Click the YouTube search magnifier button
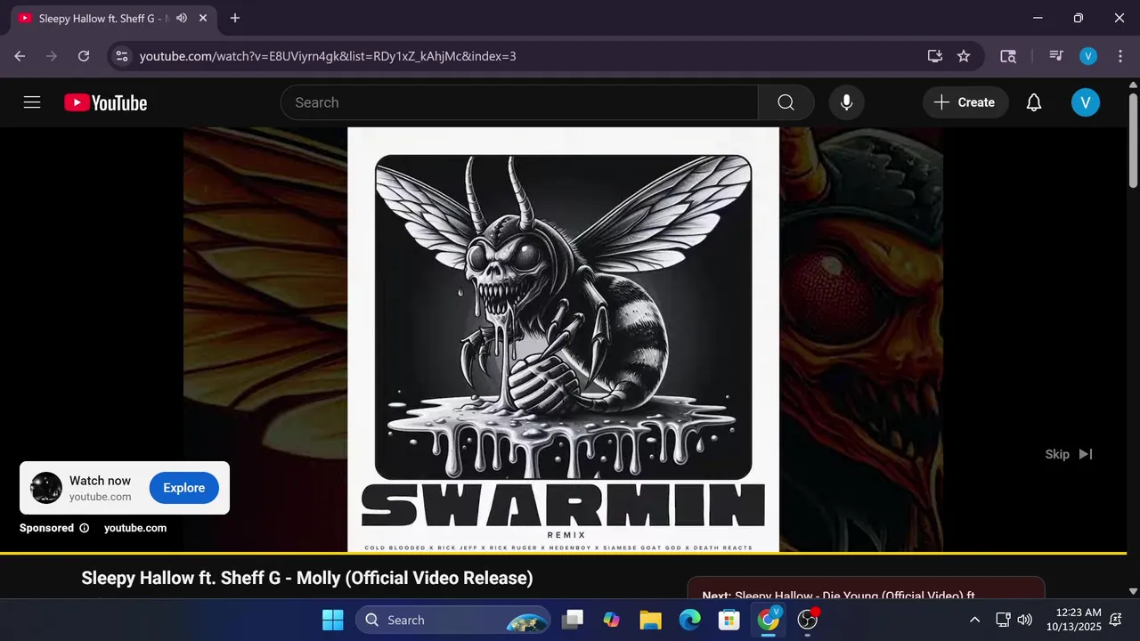 point(786,102)
